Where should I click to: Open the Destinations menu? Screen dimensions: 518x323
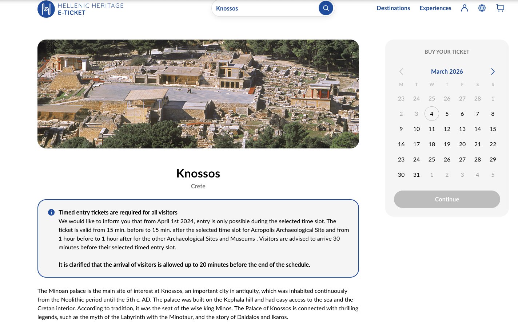tap(393, 8)
